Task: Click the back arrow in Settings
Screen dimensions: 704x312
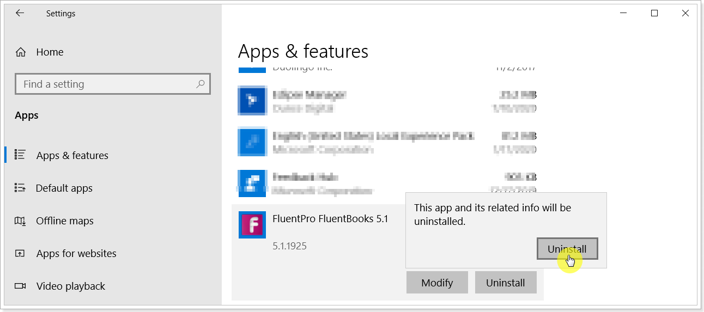Action: pyautogui.click(x=20, y=13)
